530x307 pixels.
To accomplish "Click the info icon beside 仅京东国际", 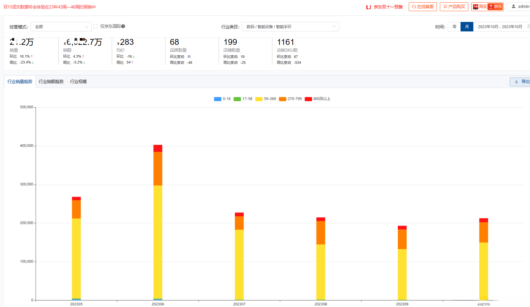I will click(x=123, y=26).
